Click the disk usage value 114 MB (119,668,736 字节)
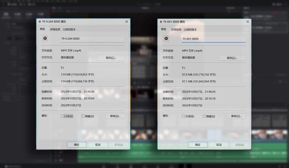 point(77,81)
